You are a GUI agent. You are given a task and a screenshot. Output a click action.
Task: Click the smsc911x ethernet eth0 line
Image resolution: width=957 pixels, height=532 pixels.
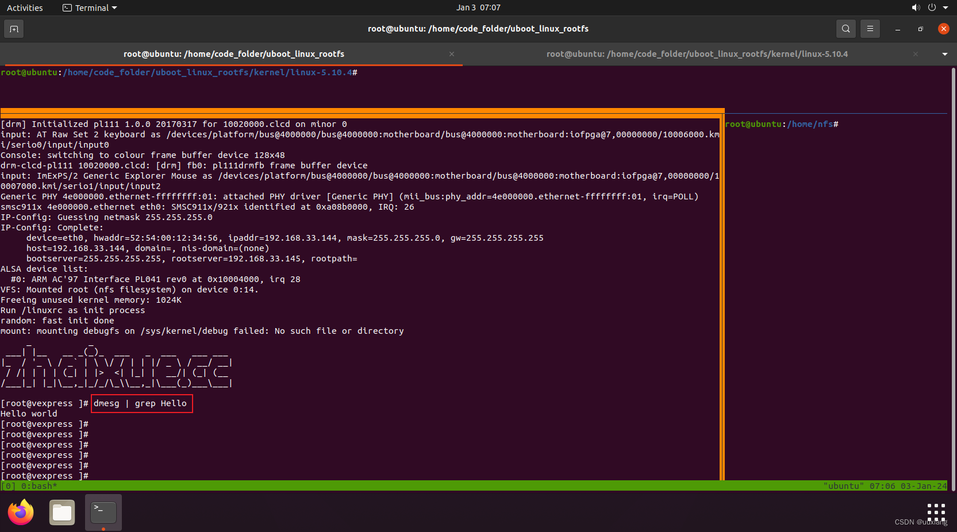(207, 207)
